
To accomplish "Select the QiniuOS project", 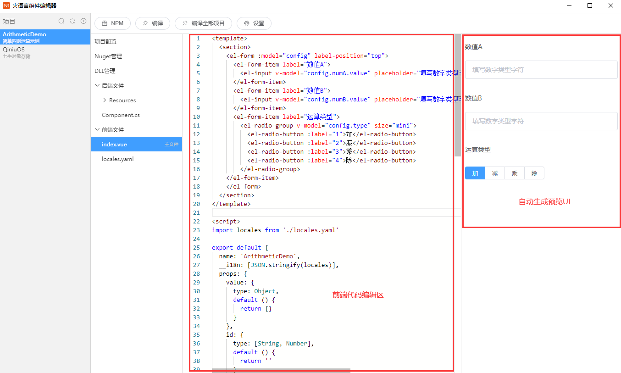I will pyautogui.click(x=14, y=50).
